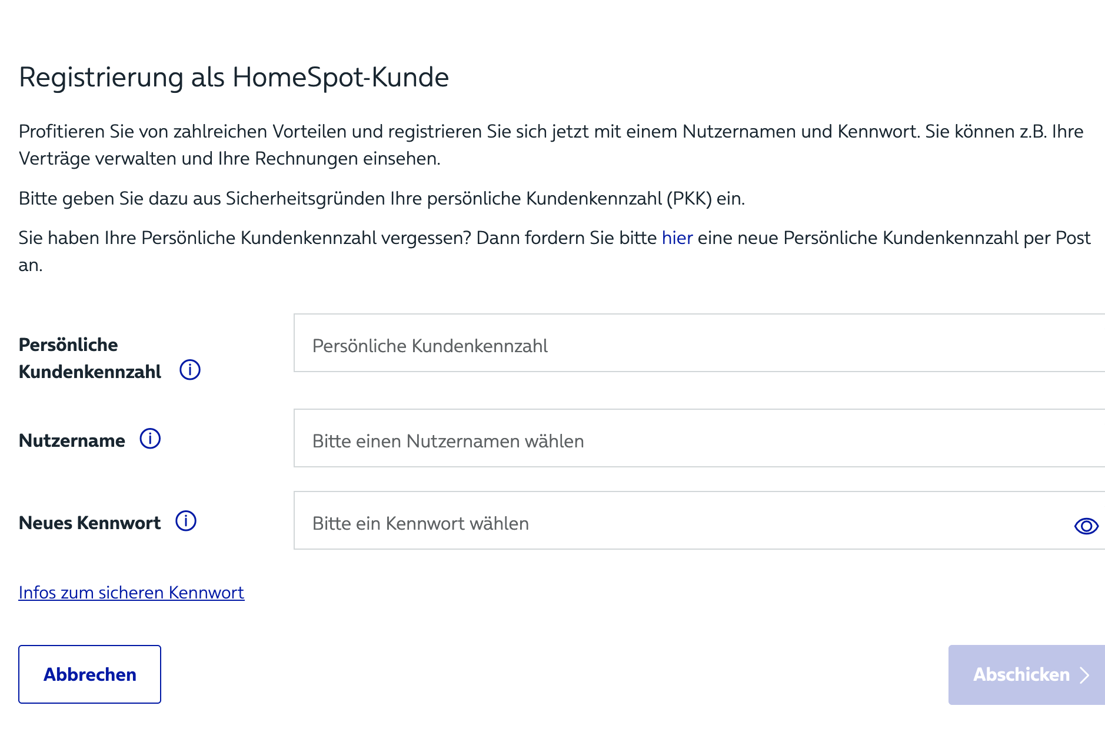1105x749 pixels.
Task: Open info icon beside Persönliche Kundenkennzahl label
Action: point(190,370)
